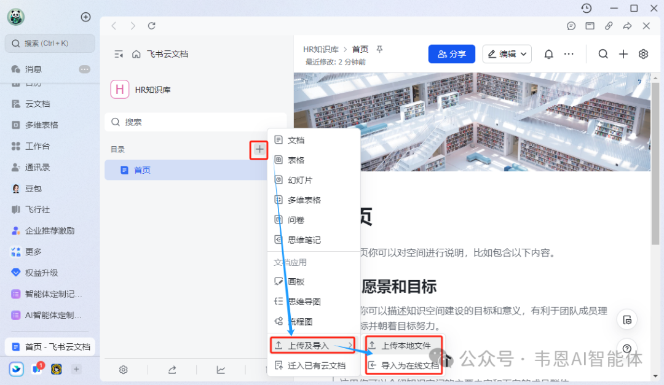Click the app icon with red badge 1
664x385 pixels.
click(37, 369)
